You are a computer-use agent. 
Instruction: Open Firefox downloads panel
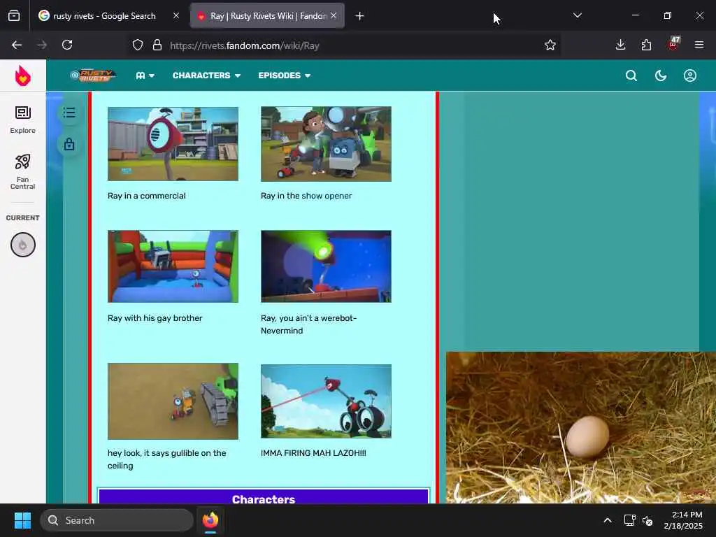click(x=620, y=45)
